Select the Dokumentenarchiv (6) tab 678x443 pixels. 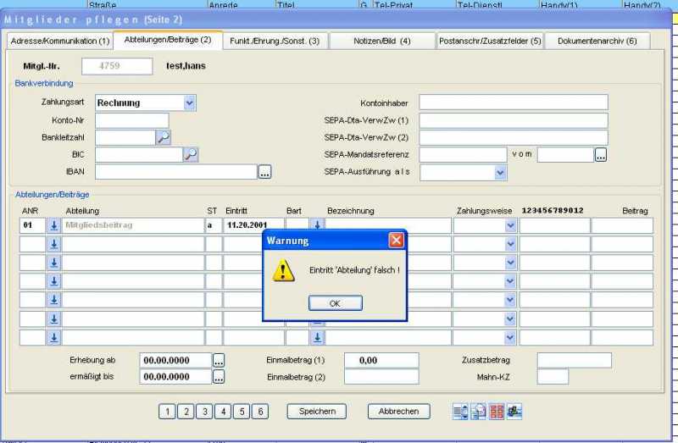tap(597, 41)
